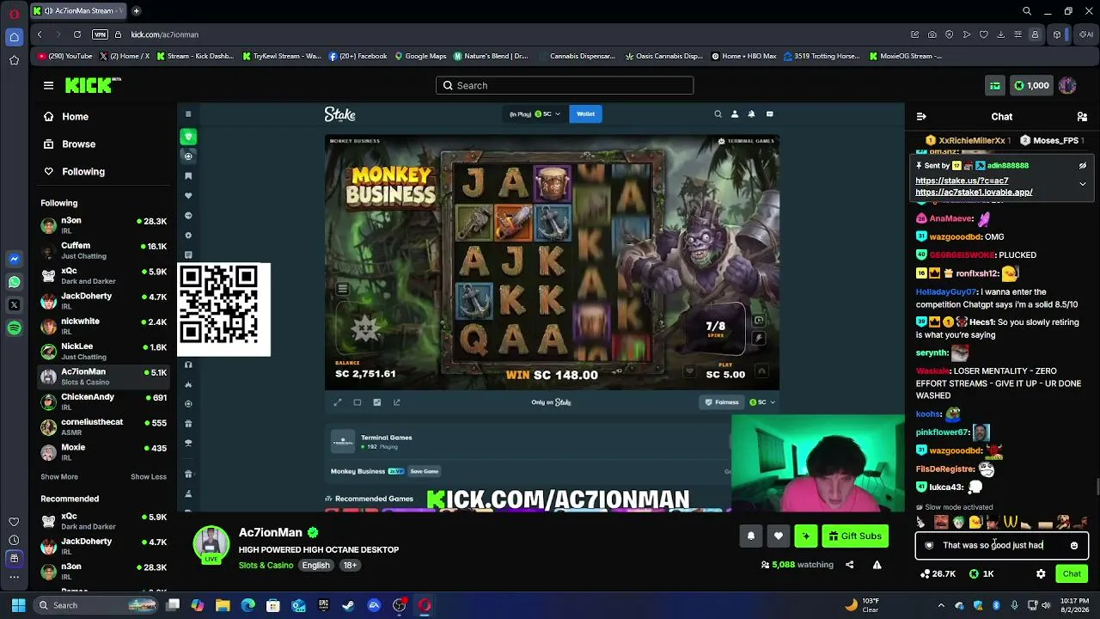Open the Google Maps bookmark
Screen dimensions: 1100x619
(421, 56)
